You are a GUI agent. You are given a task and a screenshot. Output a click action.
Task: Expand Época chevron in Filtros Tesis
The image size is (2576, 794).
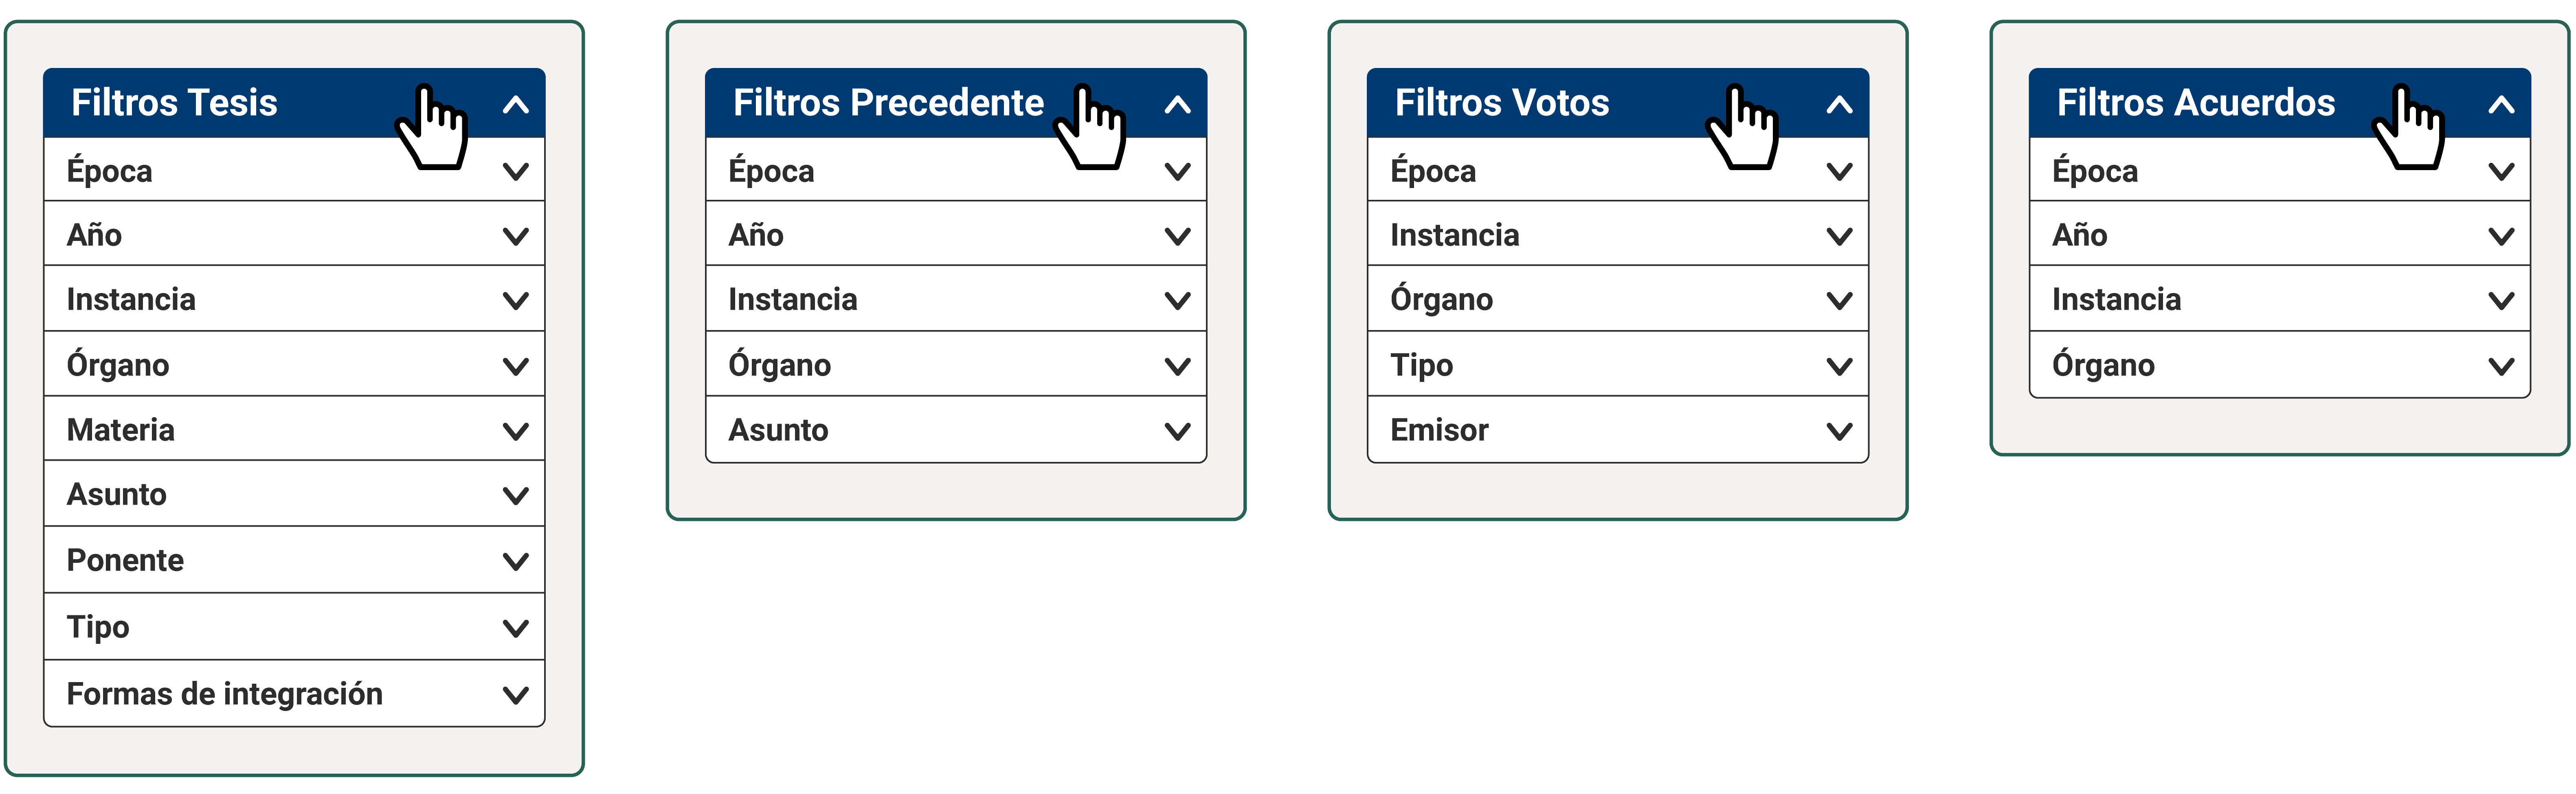516,172
